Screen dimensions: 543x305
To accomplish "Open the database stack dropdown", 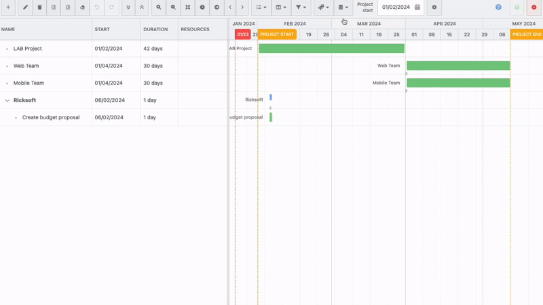I will click(x=343, y=7).
